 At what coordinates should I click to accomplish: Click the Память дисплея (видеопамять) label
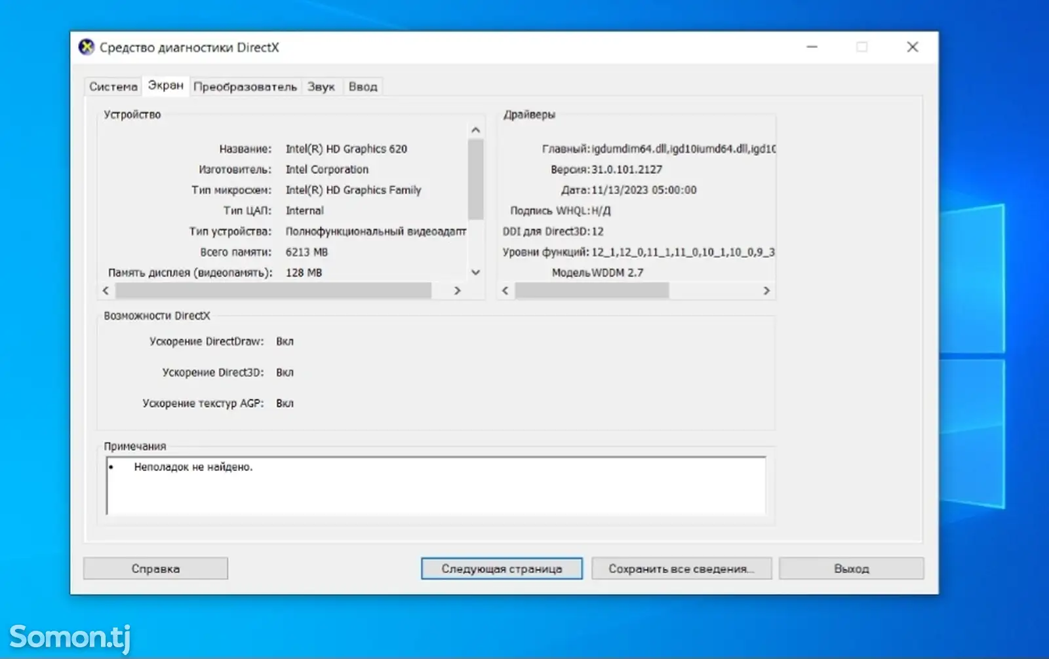(x=190, y=273)
